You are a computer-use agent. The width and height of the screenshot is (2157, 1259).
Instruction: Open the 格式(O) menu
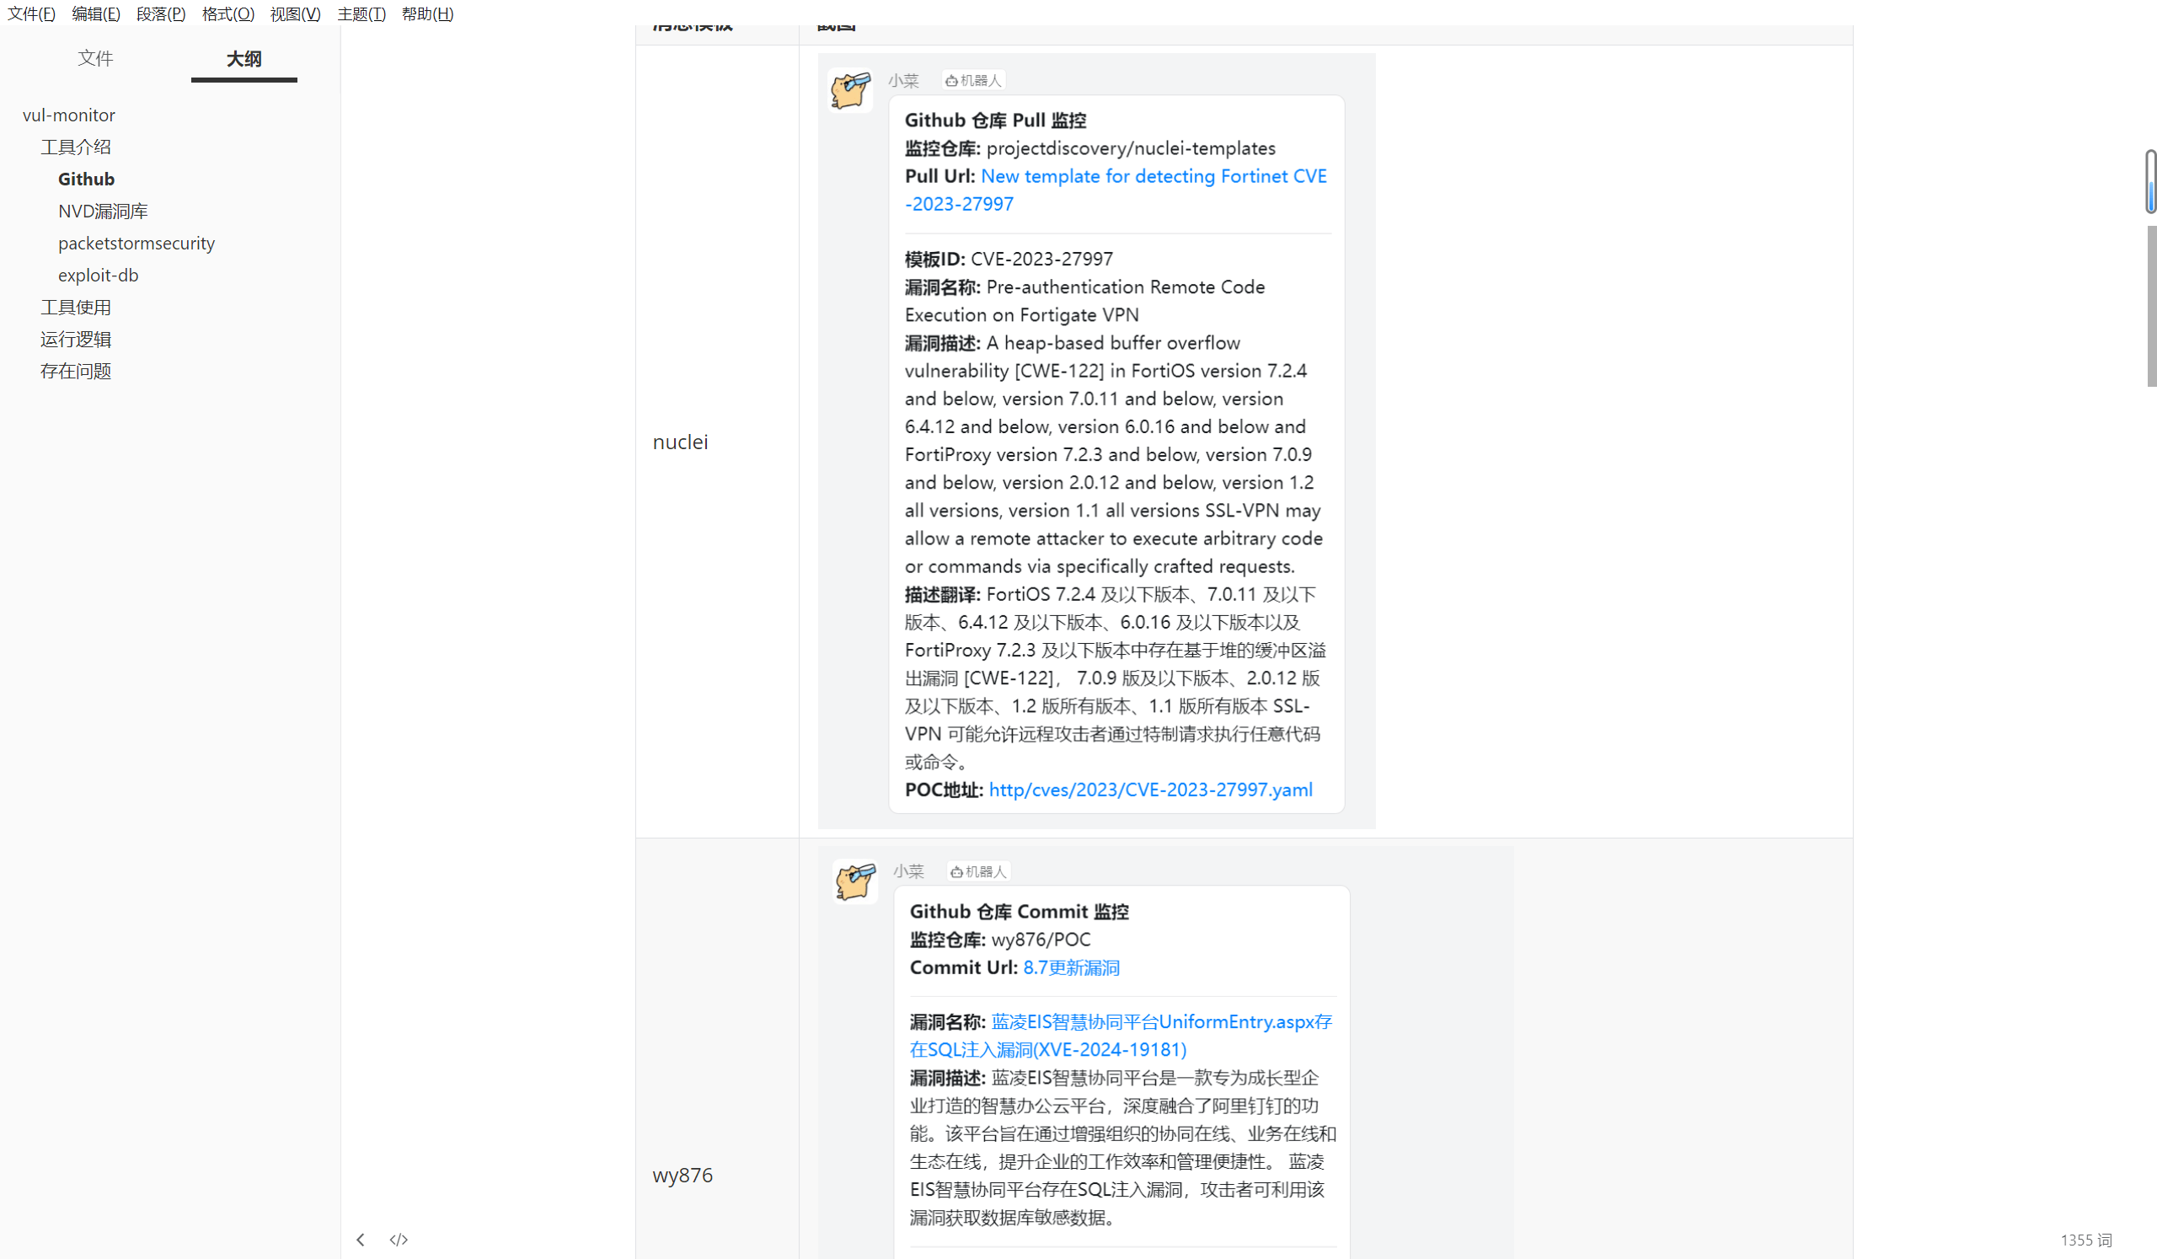[227, 13]
